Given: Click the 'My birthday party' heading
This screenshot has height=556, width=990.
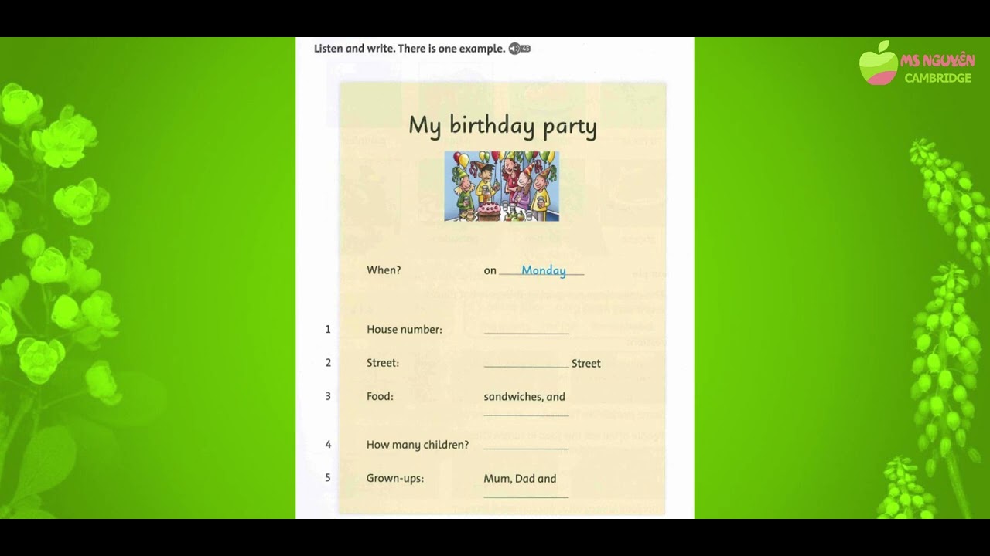Looking at the screenshot, I should tap(503, 126).
